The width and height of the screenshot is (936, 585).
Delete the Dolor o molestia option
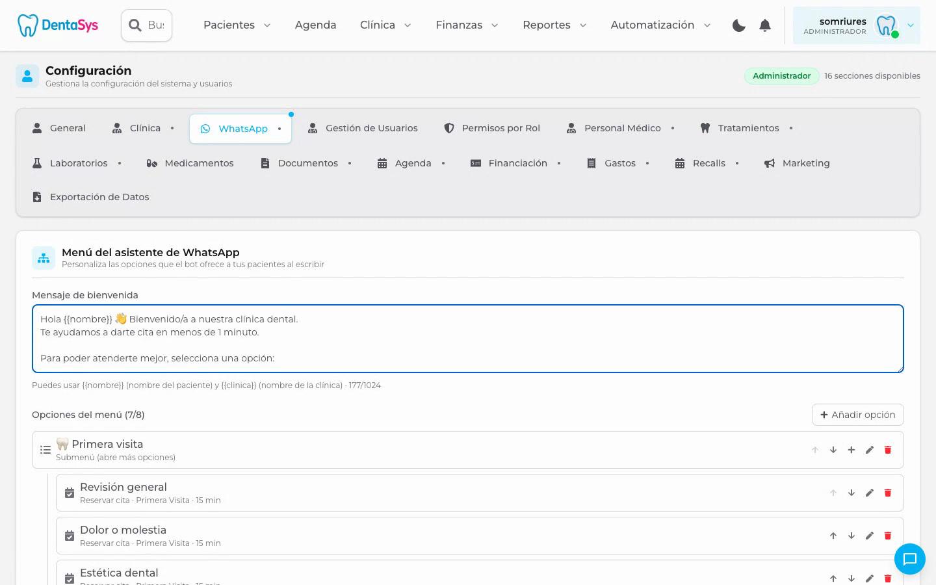click(888, 536)
